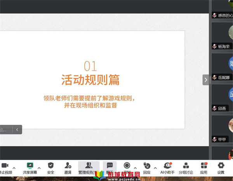The height and width of the screenshot is (181, 233).
Task: Click the 安全 label
Action: [50, 172]
